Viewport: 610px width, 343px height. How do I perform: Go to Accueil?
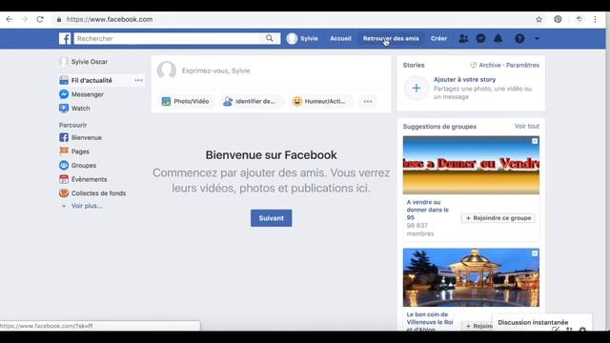[x=340, y=38]
